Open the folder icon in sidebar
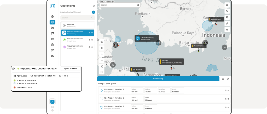This screenshot has height=114, width=267. pos(53,28)
